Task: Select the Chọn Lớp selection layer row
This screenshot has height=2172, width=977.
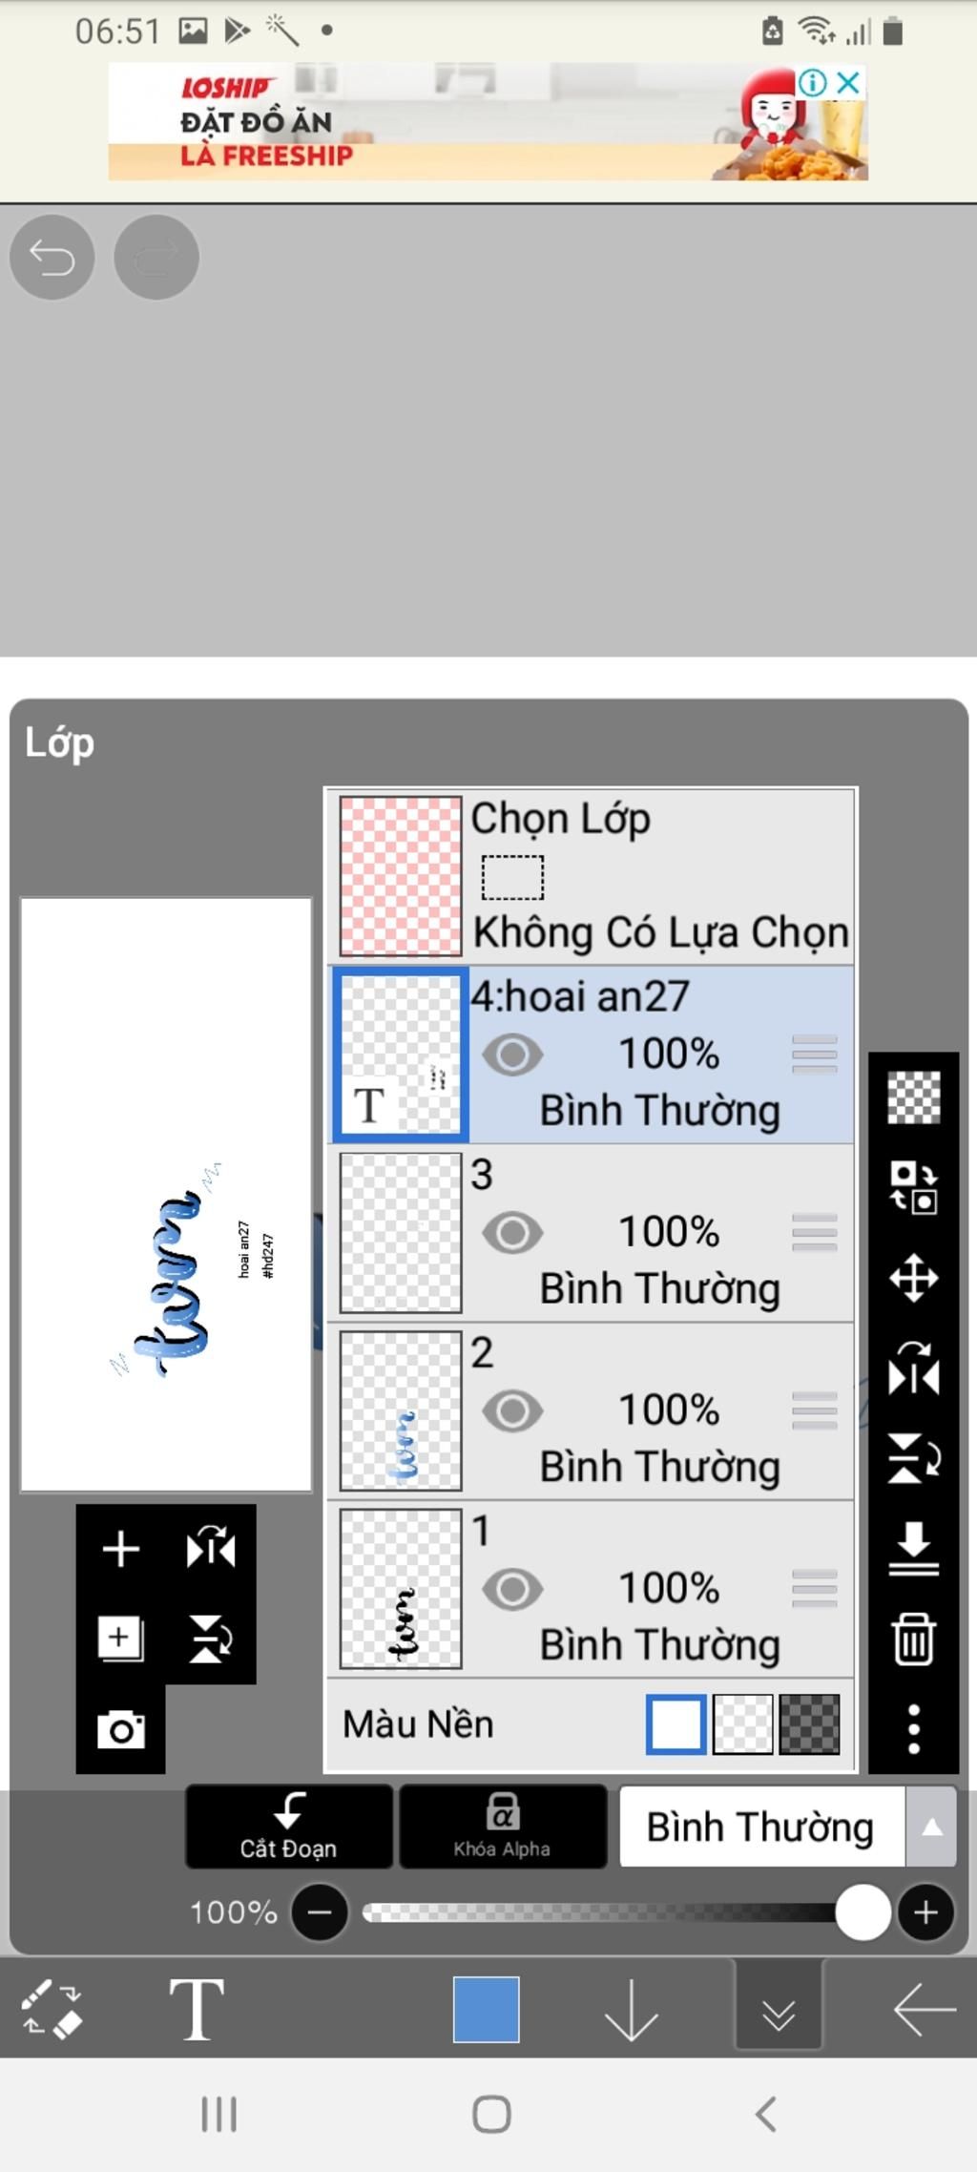Action: [x=590, y=875]
